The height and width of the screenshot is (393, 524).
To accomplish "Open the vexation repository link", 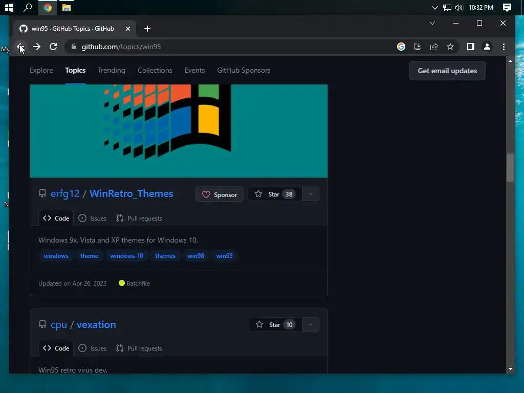I will (96, 324).
